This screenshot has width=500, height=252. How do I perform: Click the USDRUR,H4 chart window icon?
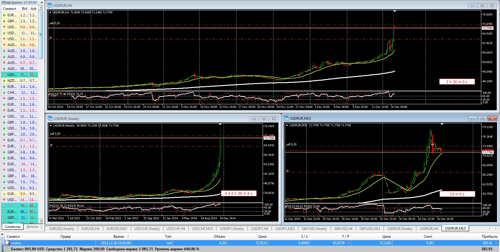tap(50, 6)
